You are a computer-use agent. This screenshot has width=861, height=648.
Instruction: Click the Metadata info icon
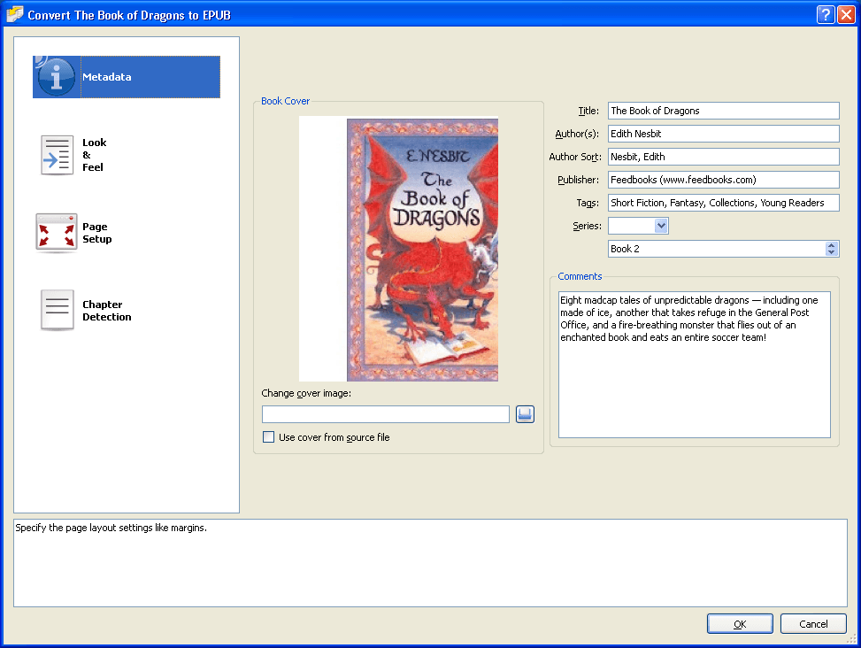[57, 77]
